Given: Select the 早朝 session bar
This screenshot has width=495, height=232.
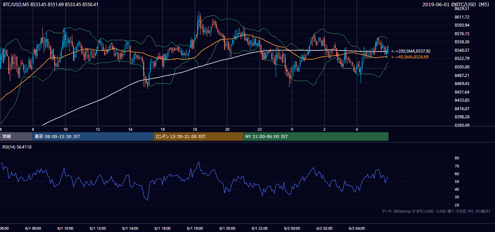Looking at the screenshot, I should coord(16,136).
